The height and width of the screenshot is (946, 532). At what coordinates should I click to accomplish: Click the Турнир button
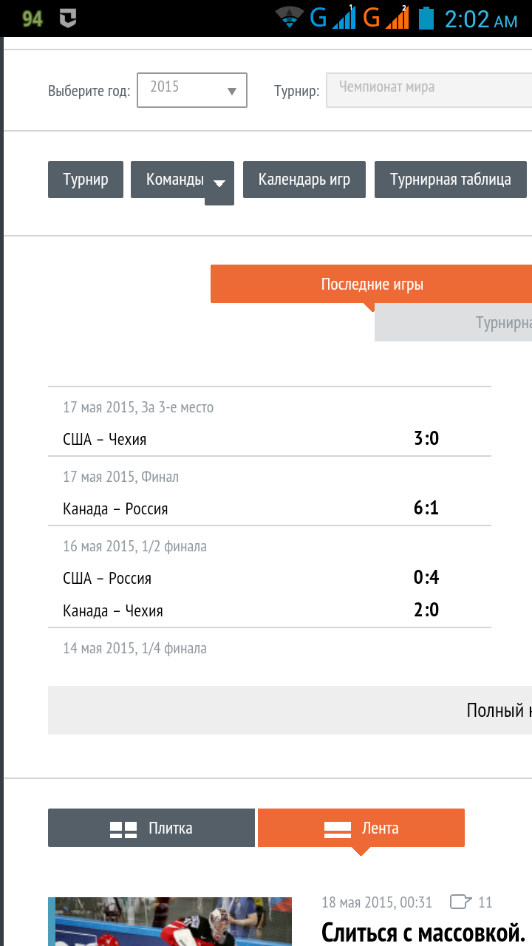[86, 180]
